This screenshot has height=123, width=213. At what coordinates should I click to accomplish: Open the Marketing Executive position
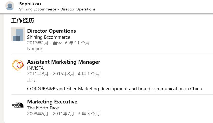click(52, 102)
